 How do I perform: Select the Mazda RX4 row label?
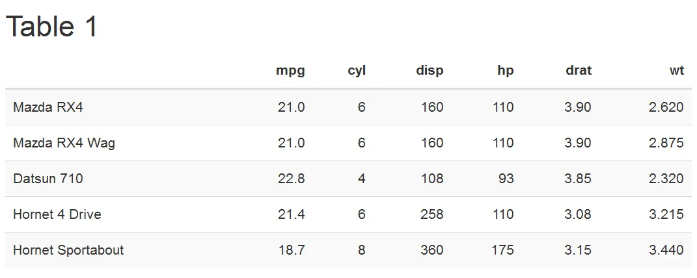coord(48,107)
